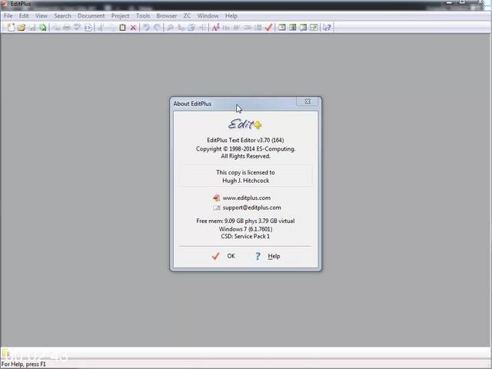Image resolution: width=492 pixels, height=369 pixels.
Task: Click the red book icon beside www.editplus.com
Action: [x=217, y=198]
